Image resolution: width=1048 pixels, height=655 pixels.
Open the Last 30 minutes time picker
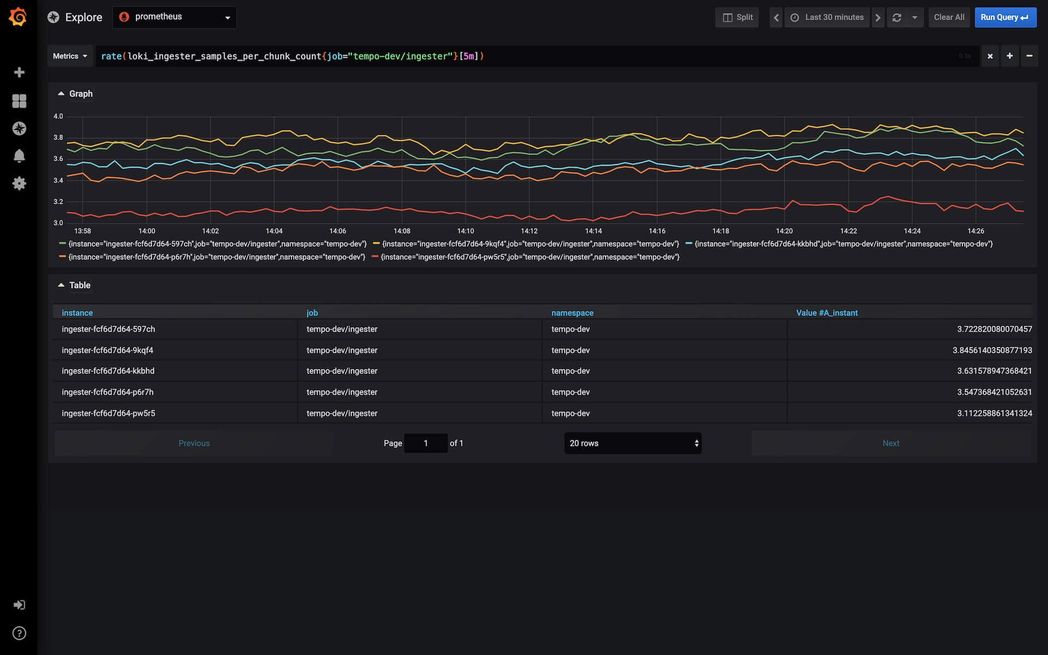pos(827,17)
